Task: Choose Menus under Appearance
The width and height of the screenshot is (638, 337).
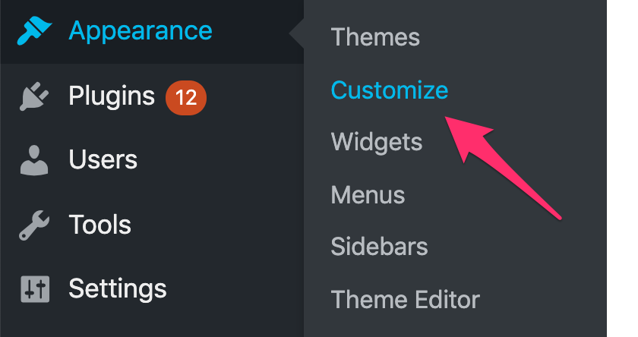Action: 368,195
